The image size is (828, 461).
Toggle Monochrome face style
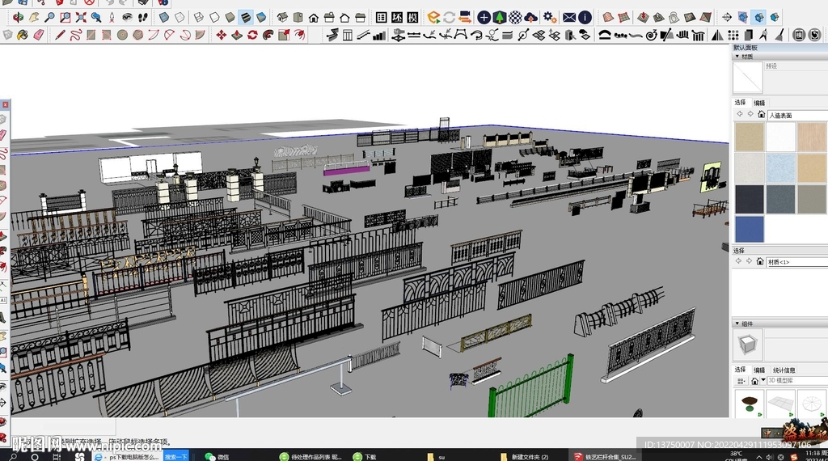click(x=261, y=17)
